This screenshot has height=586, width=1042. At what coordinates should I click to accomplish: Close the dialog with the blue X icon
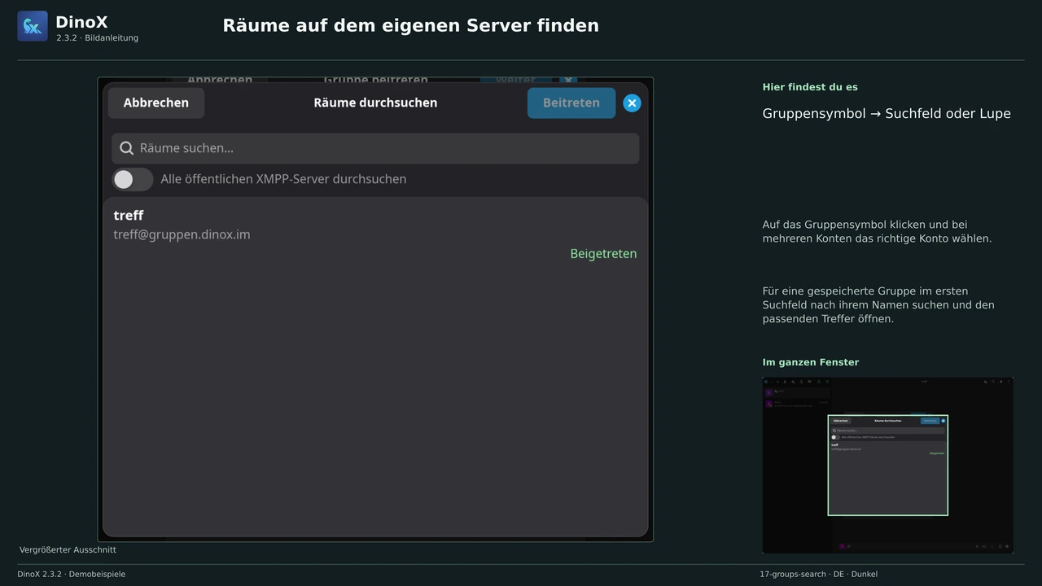(x=632, y=103)
